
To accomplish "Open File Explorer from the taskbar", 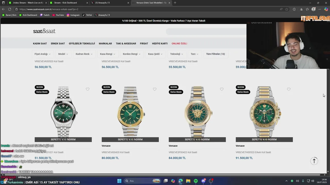I will click(188, 181).
